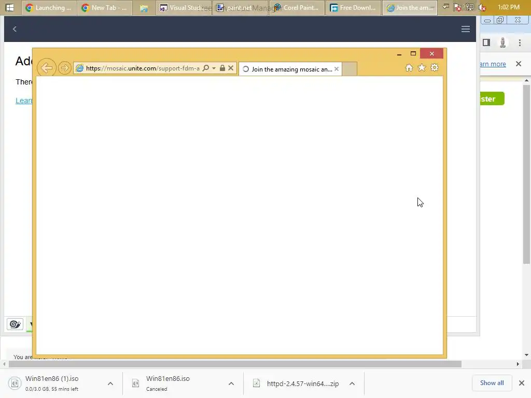Image resolution: width=531 pixels, height=398 pixels.
Task: Click the Chrome vertical scrollbar thumb
Action: (x=526, y=174)
